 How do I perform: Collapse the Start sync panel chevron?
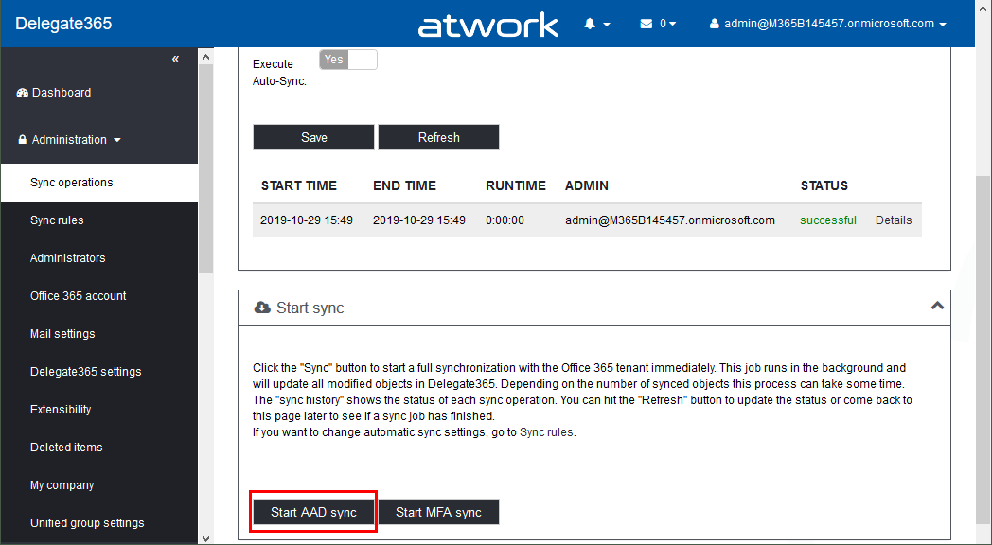click(937, 306)
